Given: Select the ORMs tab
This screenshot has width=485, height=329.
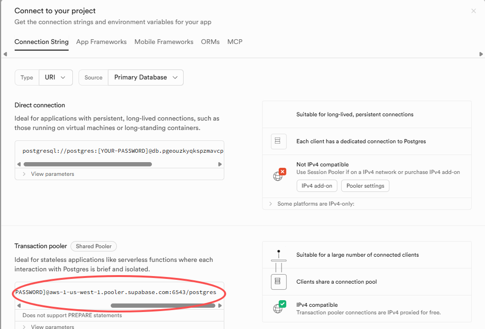Looking at the screenshot, I should tap(210, 42).
